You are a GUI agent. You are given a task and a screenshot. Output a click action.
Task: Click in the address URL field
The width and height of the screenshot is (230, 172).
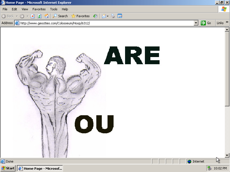pyautogui.click(x=106, y=23)
